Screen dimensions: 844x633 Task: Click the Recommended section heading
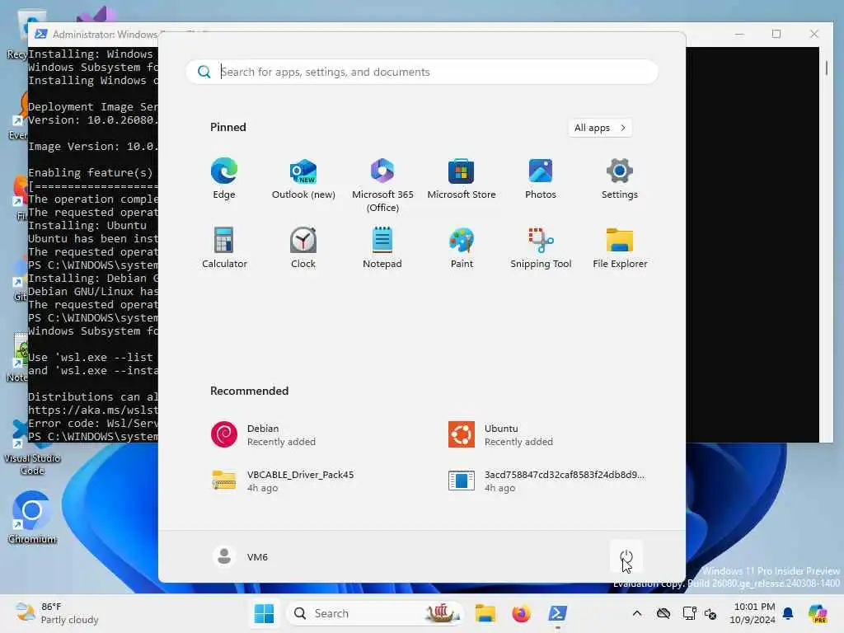(249, 391)
